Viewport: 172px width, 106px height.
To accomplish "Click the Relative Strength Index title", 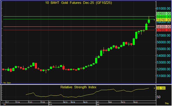I will [x=78, y=87].
